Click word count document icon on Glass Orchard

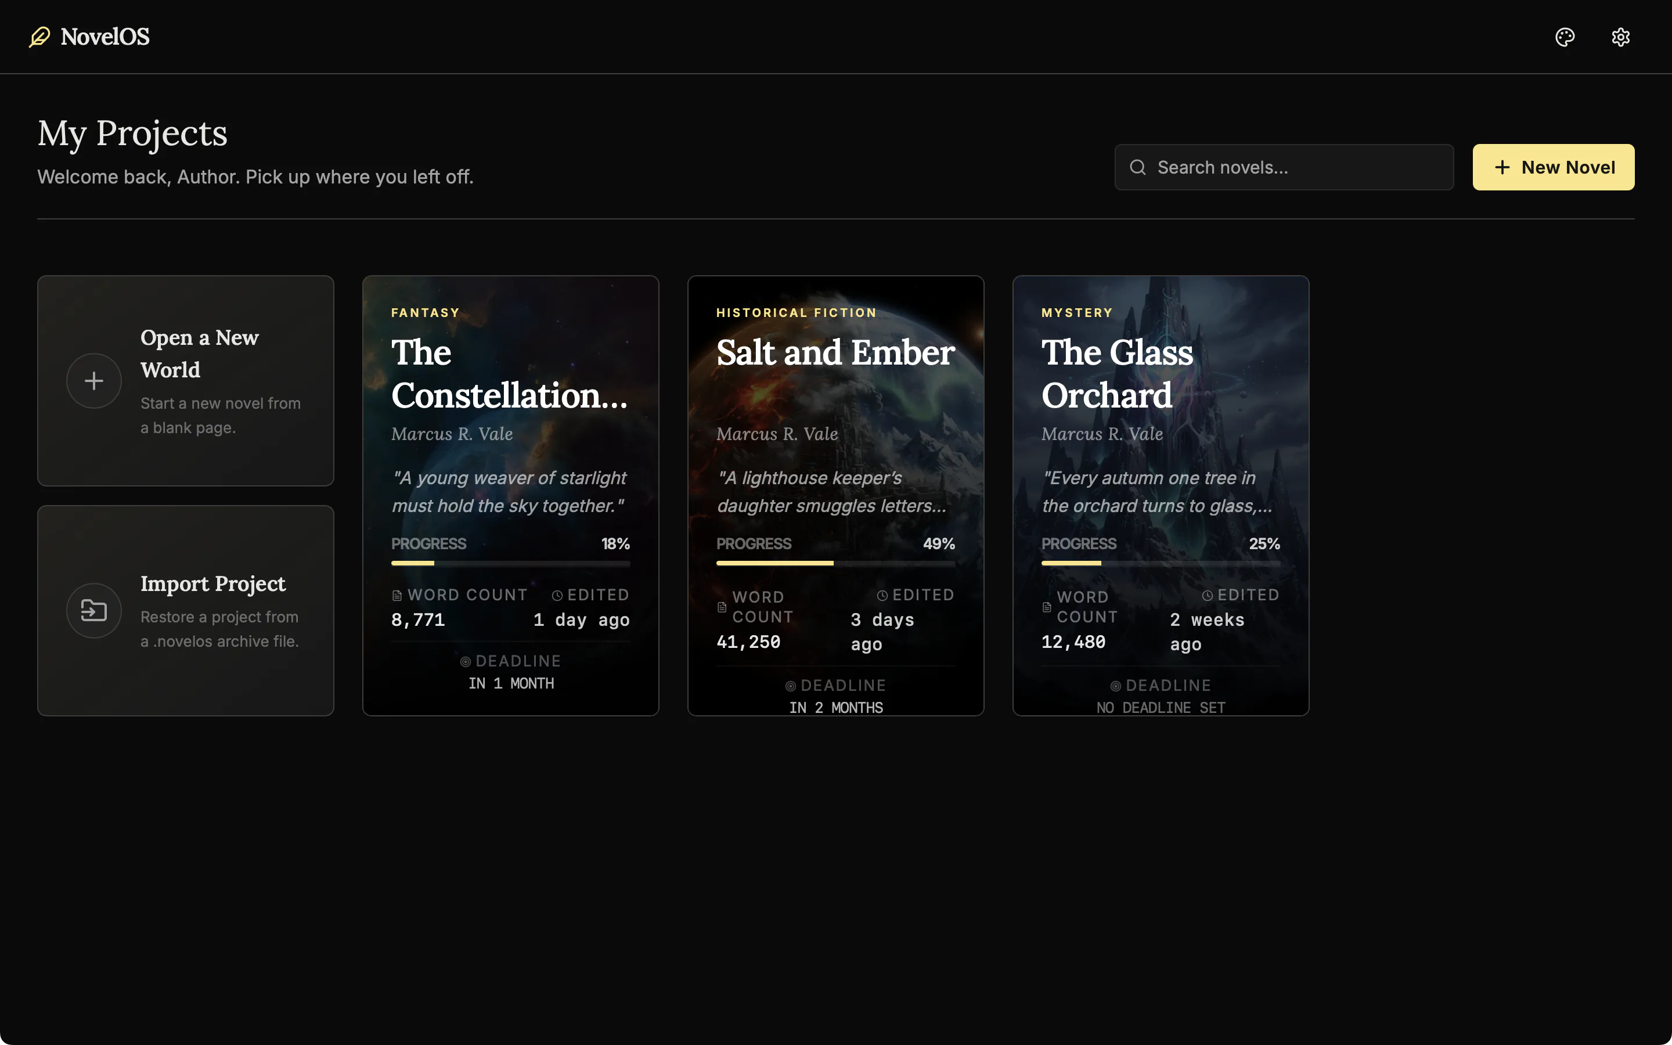point(1047,607)
